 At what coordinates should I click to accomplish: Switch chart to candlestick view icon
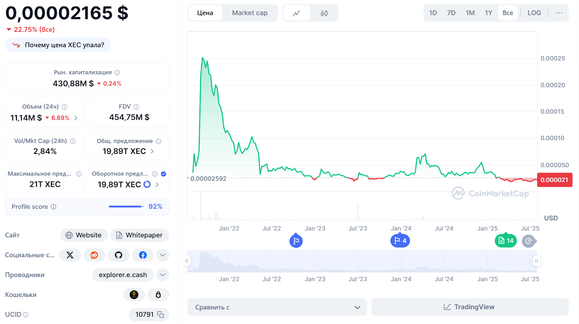[x=324, y=13]
